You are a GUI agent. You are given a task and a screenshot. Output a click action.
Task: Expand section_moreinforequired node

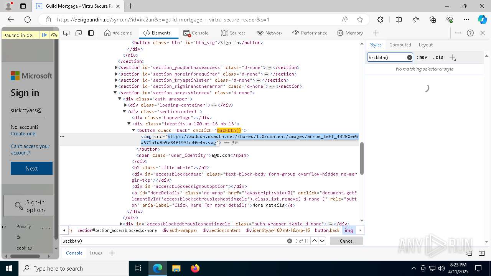point(116,74)
